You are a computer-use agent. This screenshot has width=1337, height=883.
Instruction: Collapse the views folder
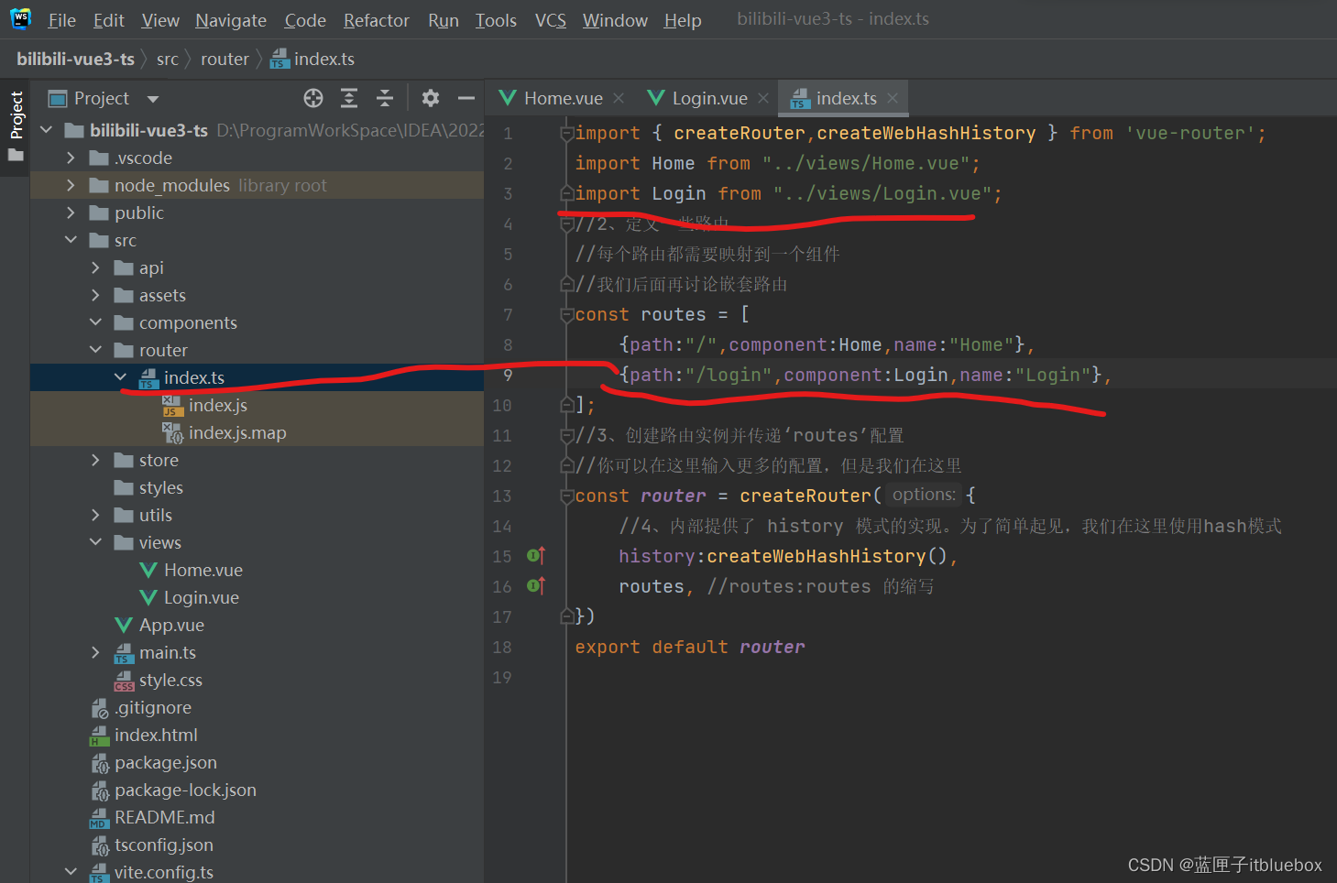96,543
